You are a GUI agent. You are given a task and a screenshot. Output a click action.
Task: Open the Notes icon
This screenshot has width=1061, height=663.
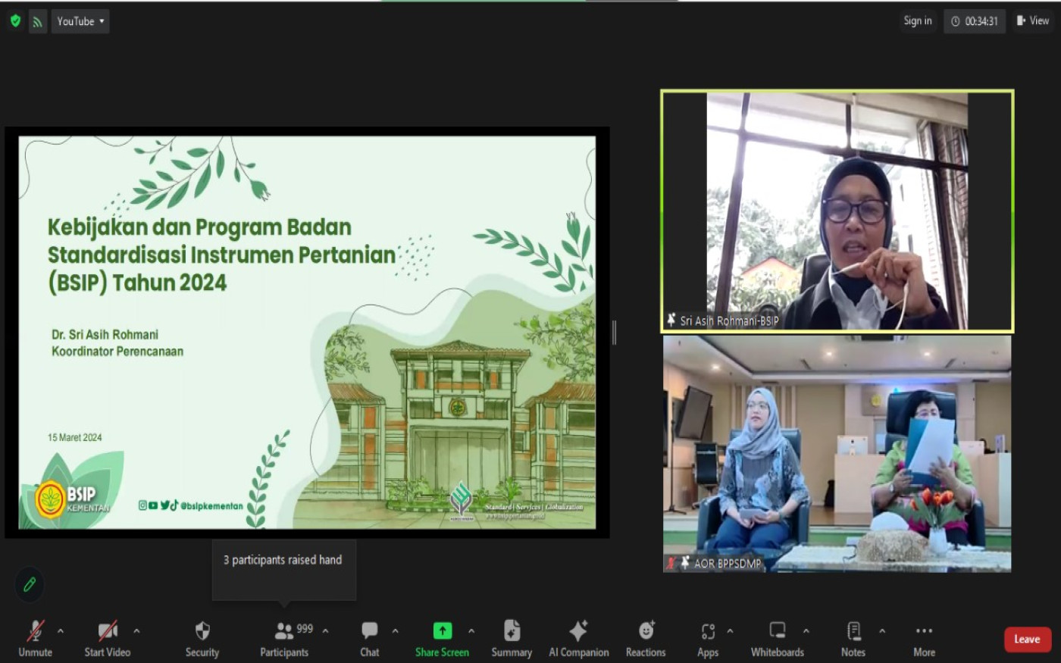853,631
